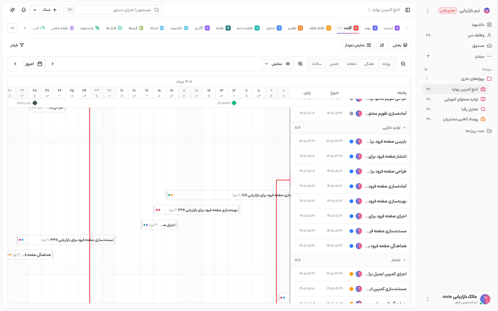
Task: Click blue status dot of طراحی صفحه فرود
Action: 351,171
